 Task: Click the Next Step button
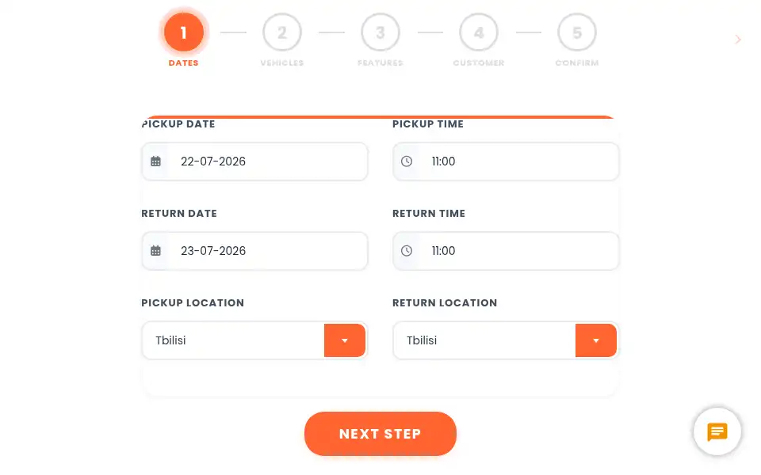(x=380, y=434)
